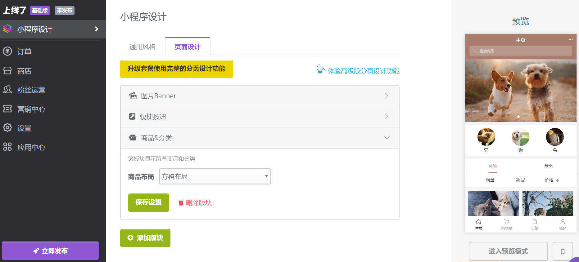The width and height of the screenshot is (579, 262).
Task: Open the preview header ellipsis menu
Action: pos(571,40)
